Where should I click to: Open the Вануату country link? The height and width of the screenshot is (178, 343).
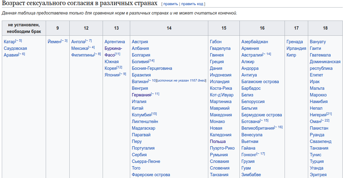pyautogui.click(x=318, y=42)
